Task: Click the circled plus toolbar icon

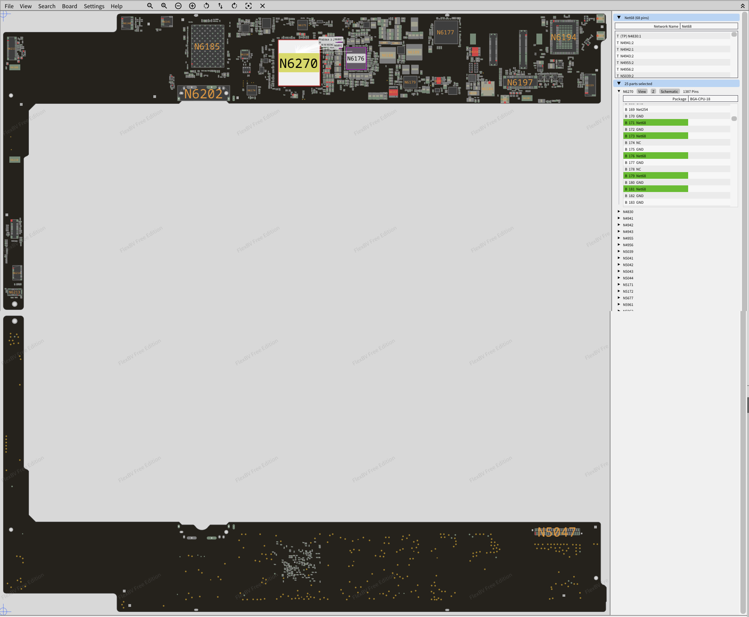Action: (192, 6)
